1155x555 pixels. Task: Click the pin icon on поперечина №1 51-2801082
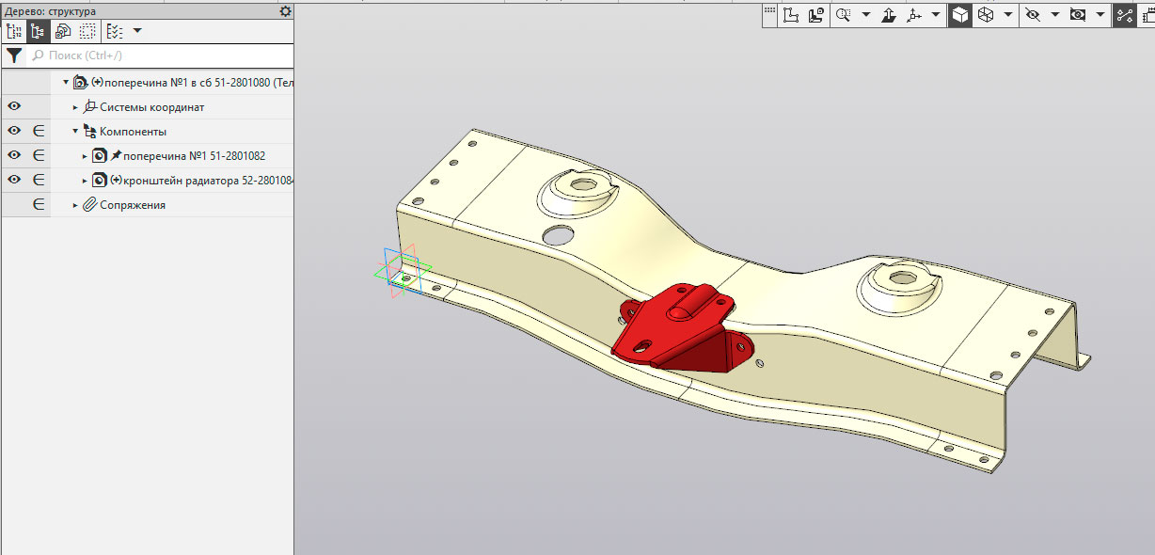[x=116, y=155]
